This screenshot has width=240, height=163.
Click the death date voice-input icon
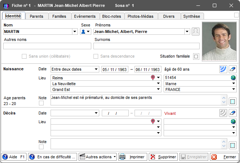[x=223, y=113]
